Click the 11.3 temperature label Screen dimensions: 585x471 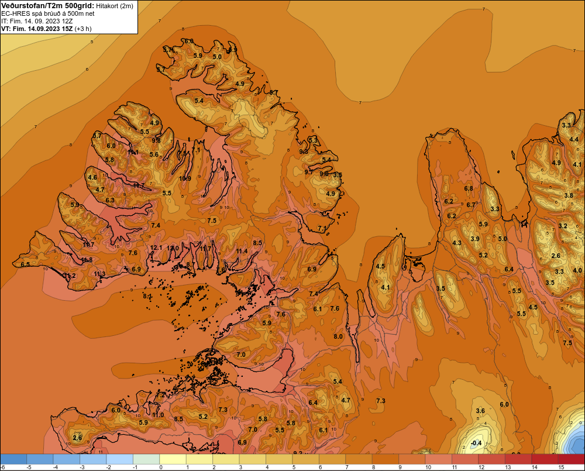coord(99,274)
